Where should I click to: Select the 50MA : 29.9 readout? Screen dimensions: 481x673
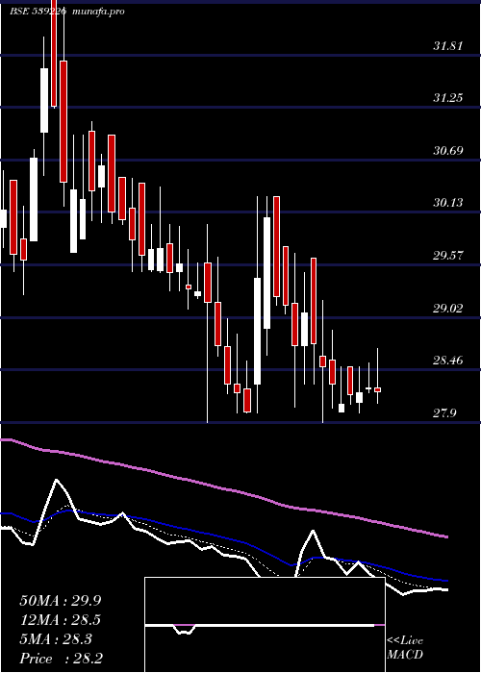click(x=61, y=601)
